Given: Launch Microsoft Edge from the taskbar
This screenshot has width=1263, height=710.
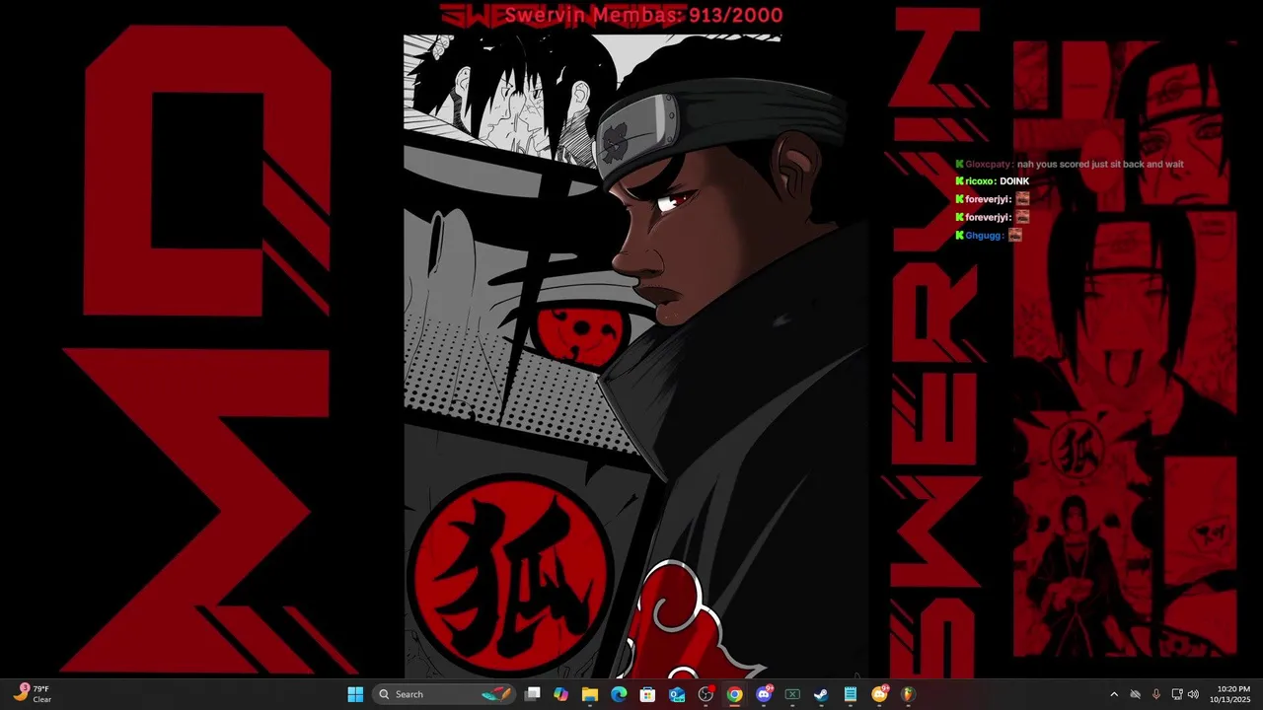Looking at the screenshot, I should click(x=619, y=694).
